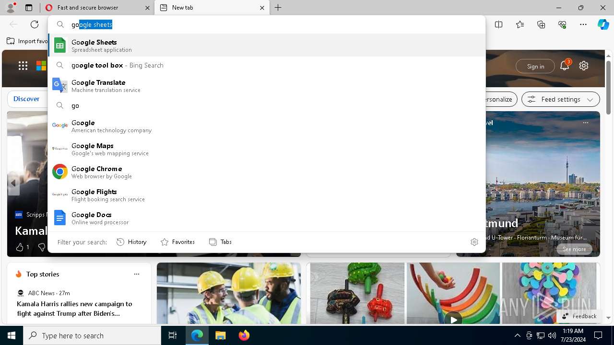Go to previous carousel story

pos(13,183)
